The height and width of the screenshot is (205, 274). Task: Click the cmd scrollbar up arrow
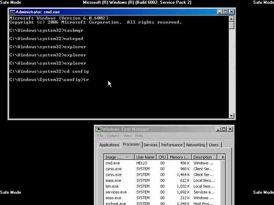coord(232,18)
